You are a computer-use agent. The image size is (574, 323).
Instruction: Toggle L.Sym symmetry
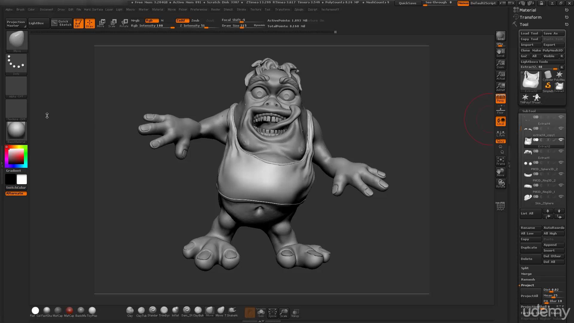500,133
